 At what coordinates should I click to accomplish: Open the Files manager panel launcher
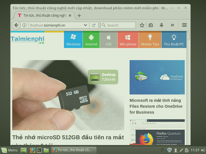(x=46, y=150)
